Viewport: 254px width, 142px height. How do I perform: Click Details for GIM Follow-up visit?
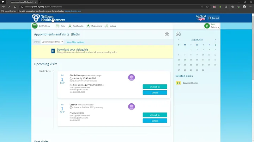155,93
